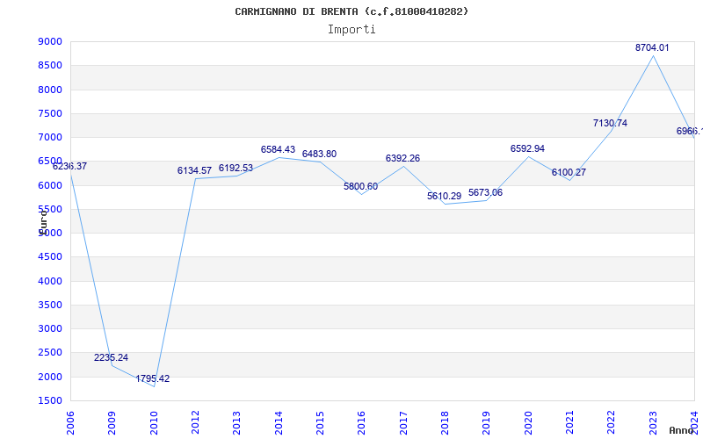
Task: Click y-axis value 6500
Action: tap(50, 162)
